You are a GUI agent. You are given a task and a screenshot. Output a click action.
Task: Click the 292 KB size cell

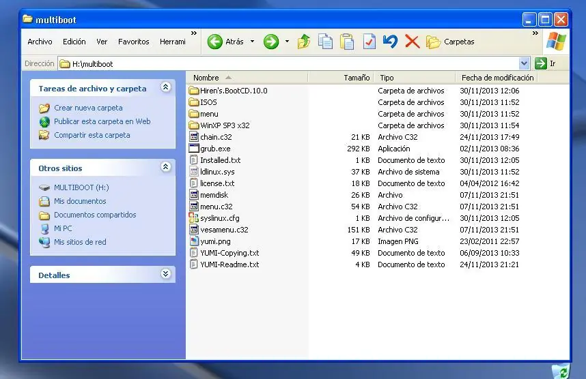(x=358, y=149)
